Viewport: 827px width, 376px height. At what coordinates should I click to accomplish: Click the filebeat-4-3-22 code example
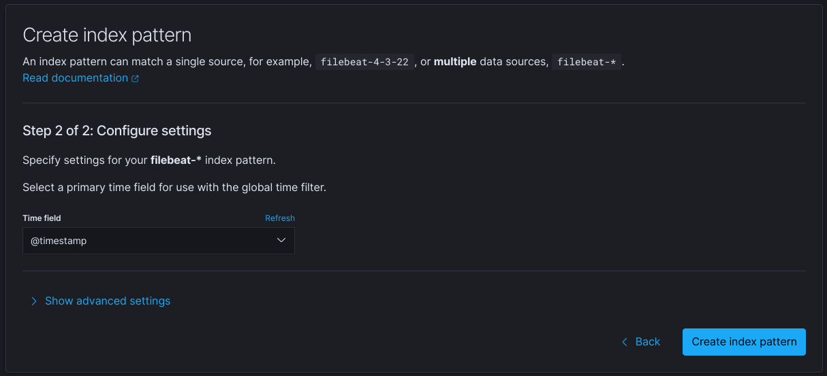364,62
